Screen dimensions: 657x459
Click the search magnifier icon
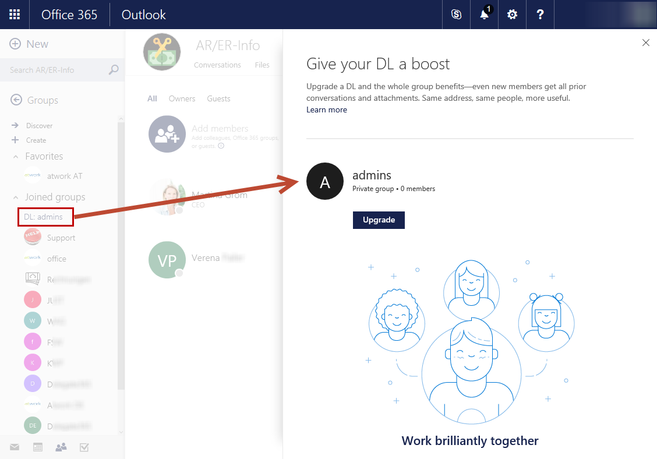[x=114, y=69]
